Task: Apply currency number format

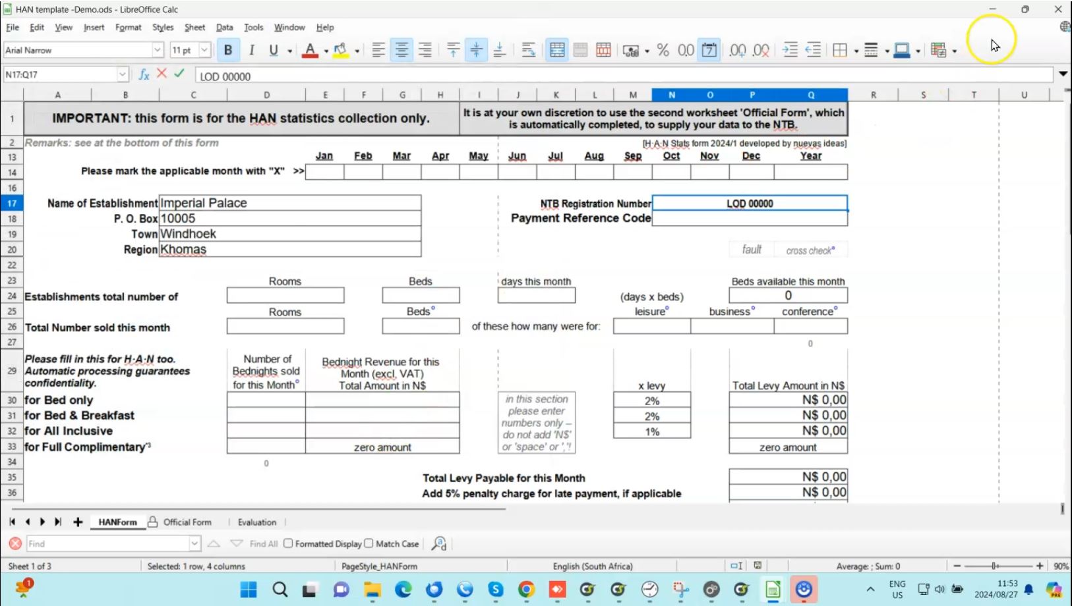Action: pos(632,49)
